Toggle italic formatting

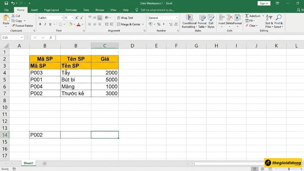tap(45, 24)
